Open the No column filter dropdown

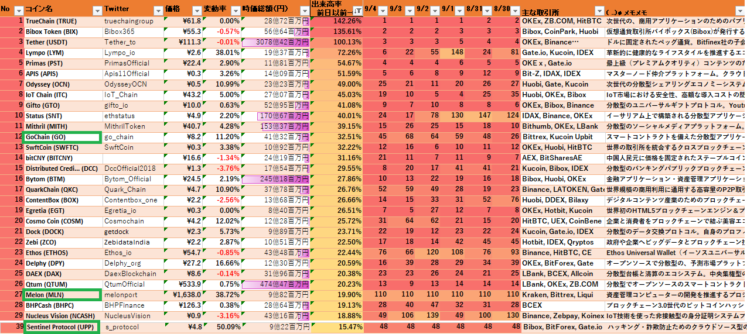point(18,11)
